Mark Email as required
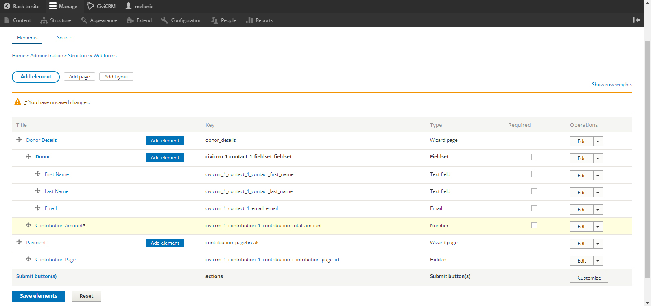 (x=534, y=208)
